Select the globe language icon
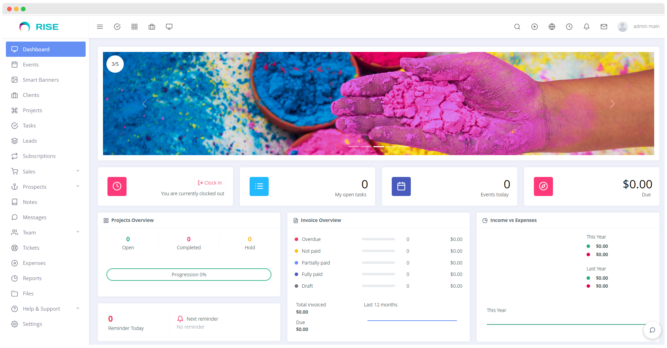 tap(552, 26)
